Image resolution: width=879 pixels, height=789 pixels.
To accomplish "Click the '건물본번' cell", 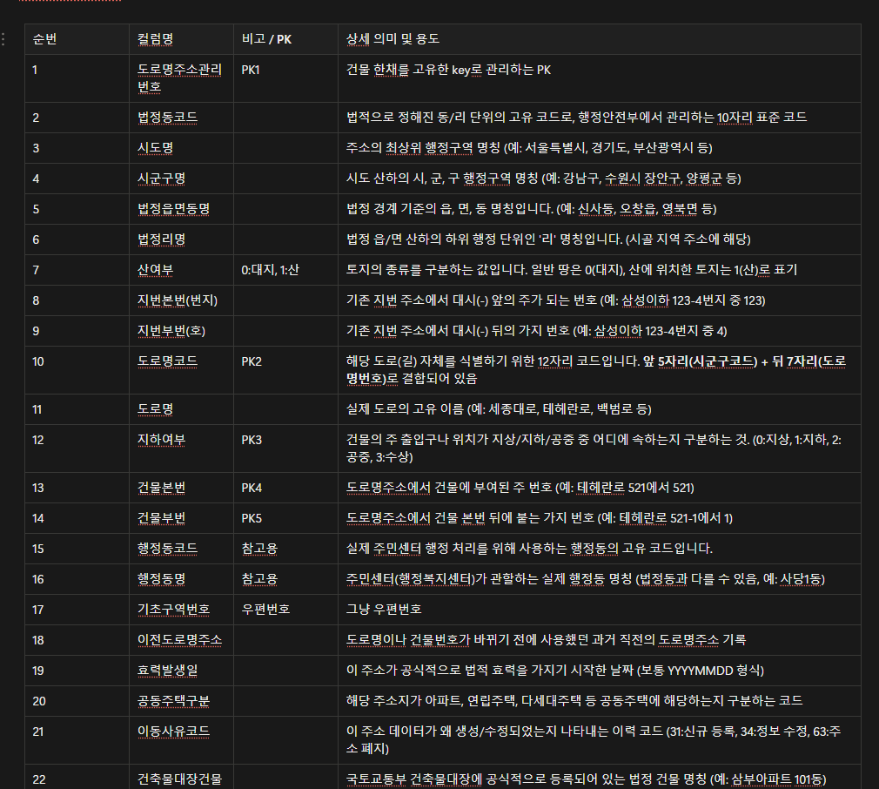I will pos(181,488).
